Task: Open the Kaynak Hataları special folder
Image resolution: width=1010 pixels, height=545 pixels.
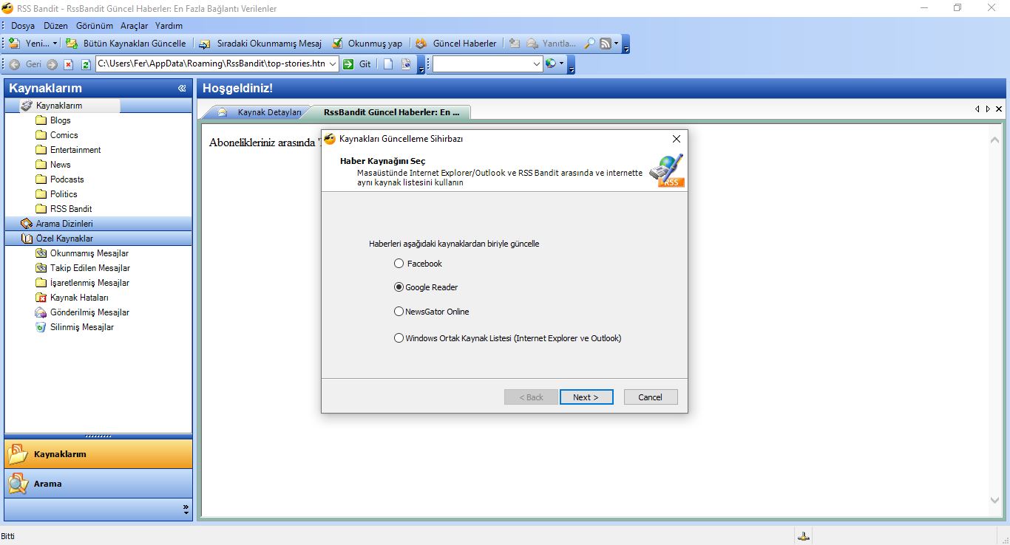Action: (79, 298)
